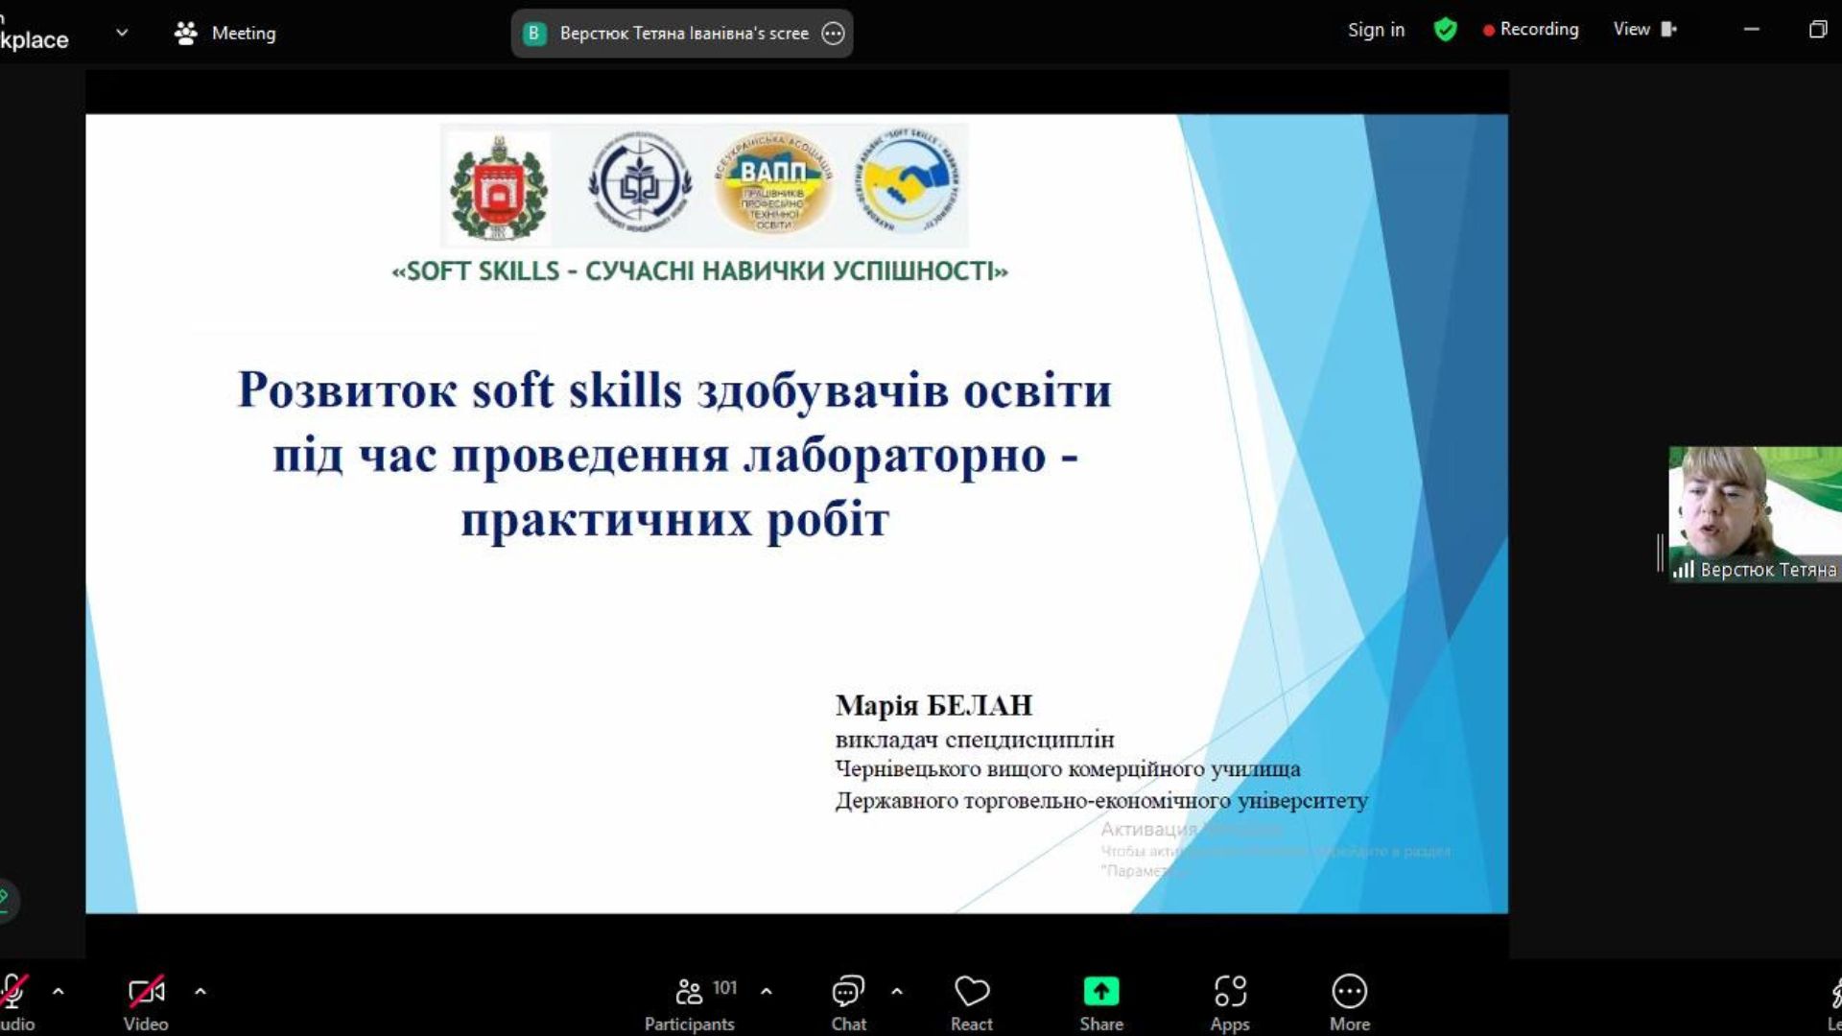The image size is (1842, 1036).
Task: Click the green annotation pencil icon
Action: coord(5,899)
